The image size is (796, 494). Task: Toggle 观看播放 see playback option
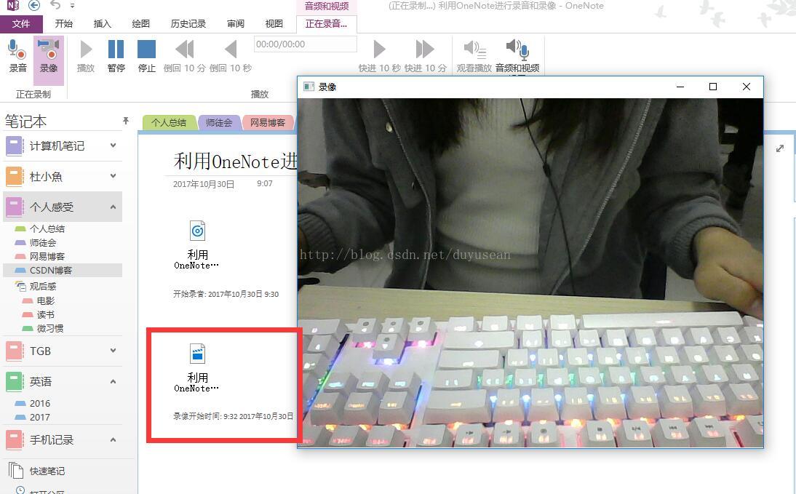(x=474, y=56)
